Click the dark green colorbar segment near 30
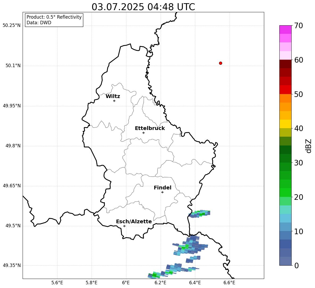315x288 pixels. [285, 158]
